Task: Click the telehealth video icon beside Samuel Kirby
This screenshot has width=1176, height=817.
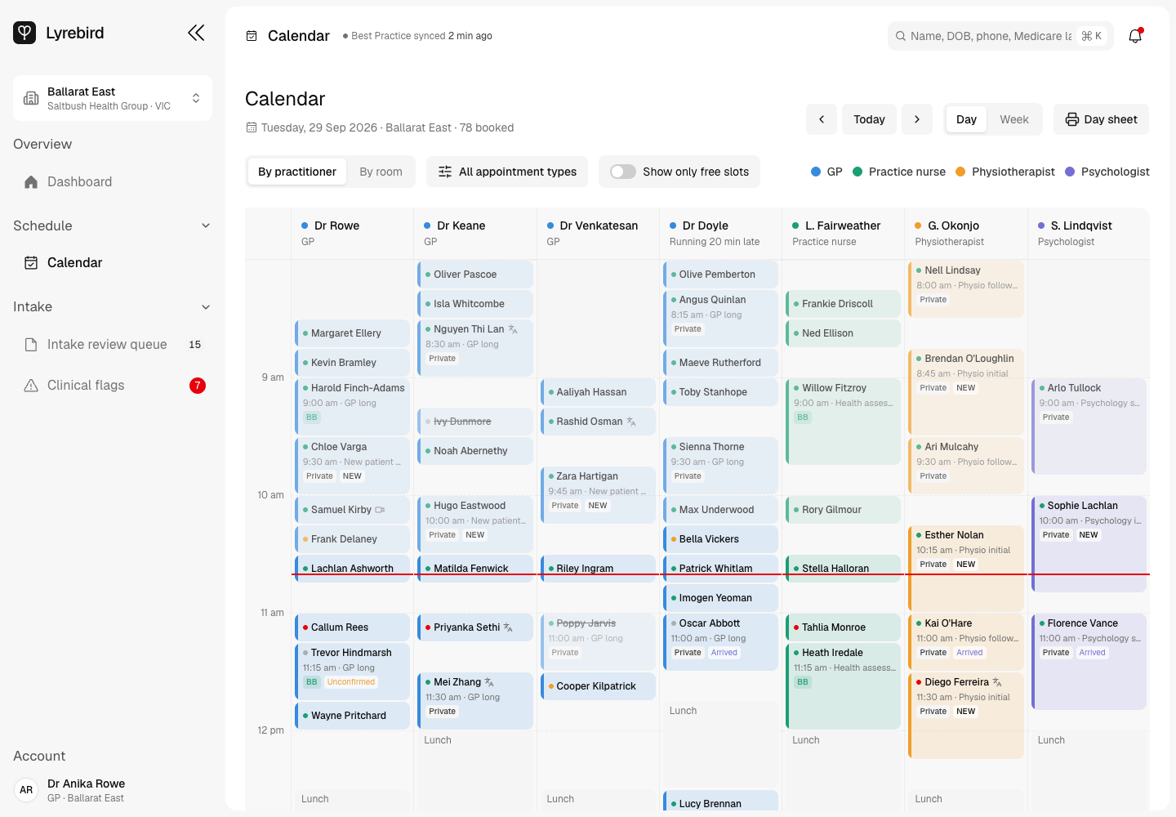Action: click(x=380, y=510)
